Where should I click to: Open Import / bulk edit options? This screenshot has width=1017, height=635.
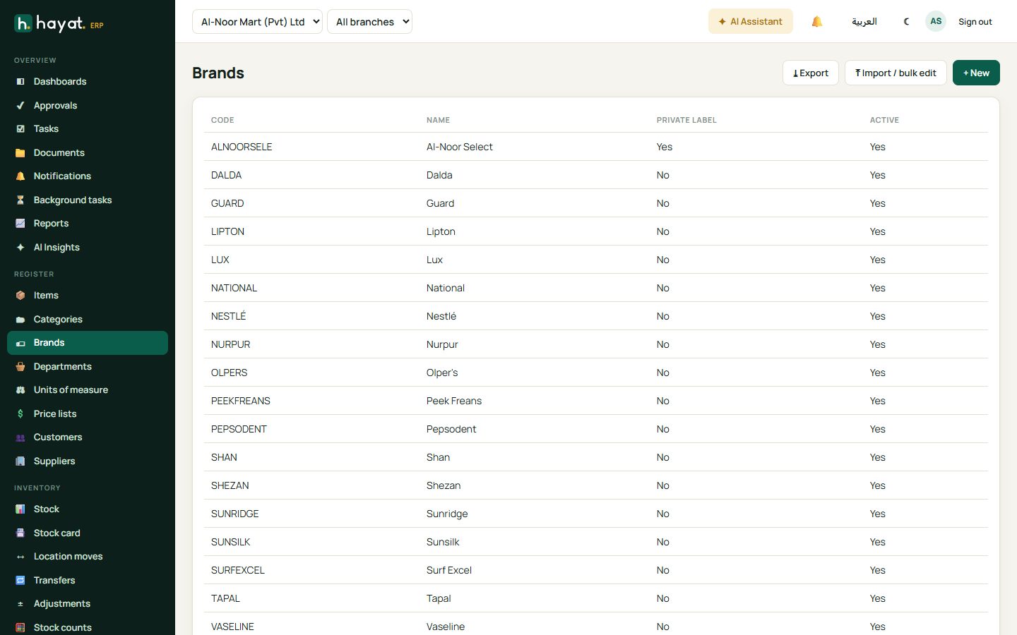coord(896,73)
